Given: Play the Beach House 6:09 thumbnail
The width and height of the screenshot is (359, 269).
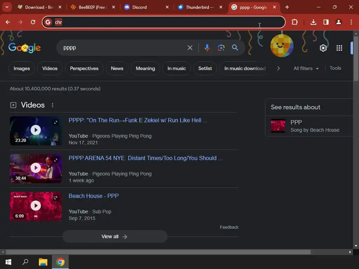Looking at the screenshot, I should 35,206.
